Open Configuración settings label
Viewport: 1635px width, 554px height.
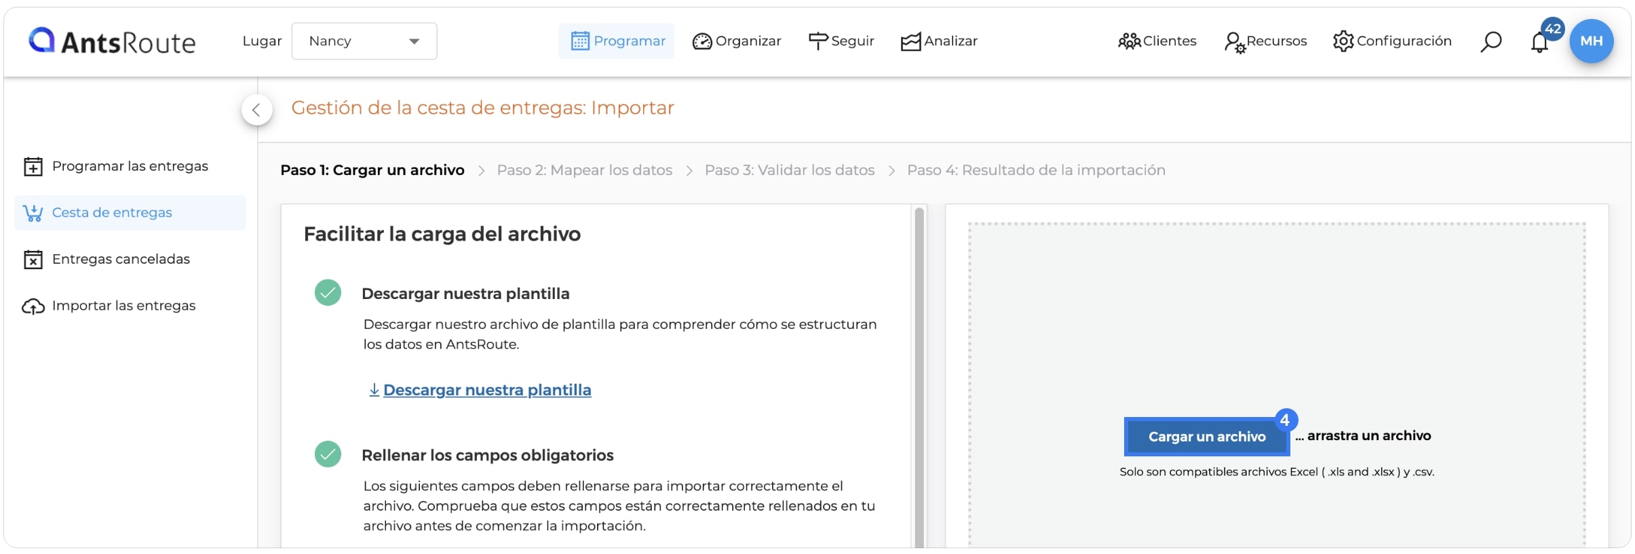pos(1404,41)
